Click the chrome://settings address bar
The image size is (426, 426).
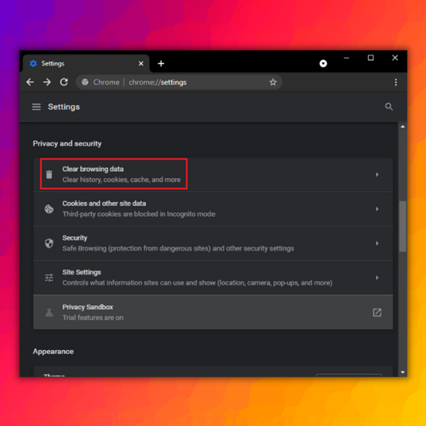pyautogui.click(x=179, y=82)
